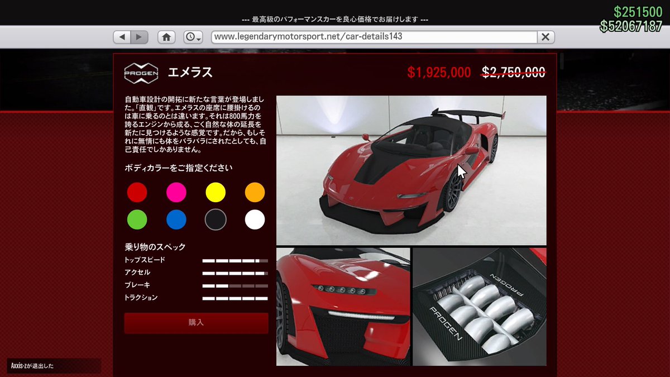Go to the browser home page icon
This screenshot has height=377, width=670.
pyautogui.click(x=166, y=37)
